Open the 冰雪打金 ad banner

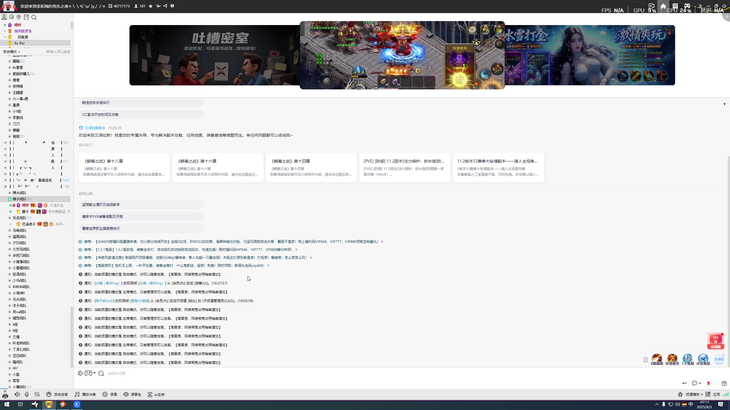coord(590,55)
